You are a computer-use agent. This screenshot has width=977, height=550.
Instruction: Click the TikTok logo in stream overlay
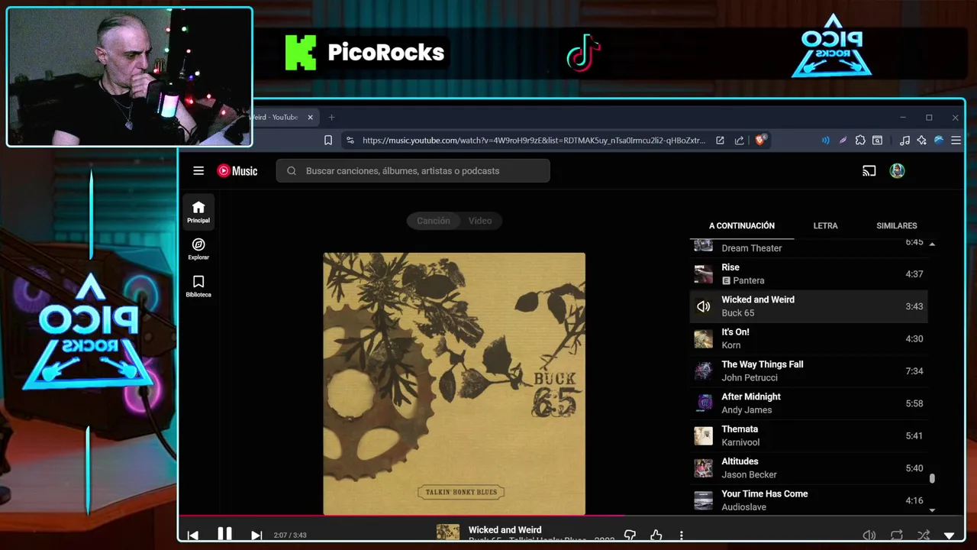click(583, 53)
